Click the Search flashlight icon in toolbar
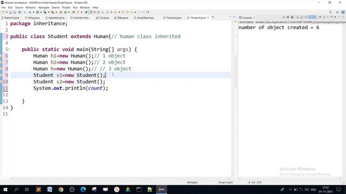The height and width of the screenshot is (194, 346). click(x=78, y=12)
